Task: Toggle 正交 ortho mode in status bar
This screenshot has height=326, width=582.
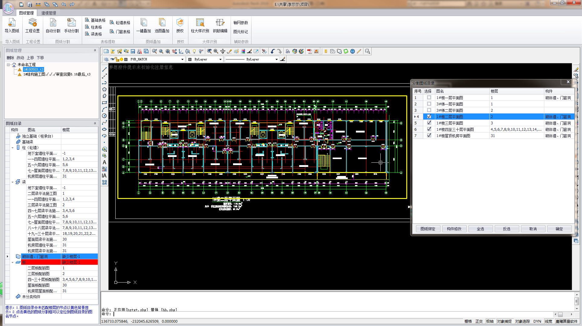Action: [479, 321]
